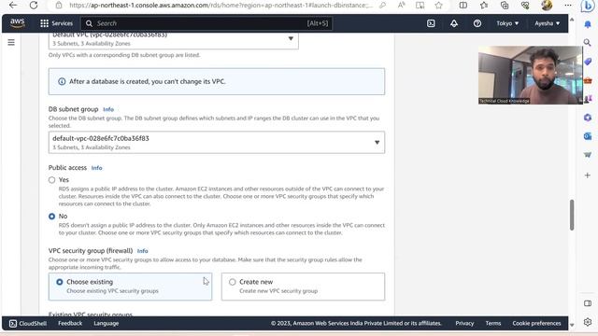This screenshot has width=598, height=336.
Task: Open the Terms footer link
Action: [x=493, y=324]
